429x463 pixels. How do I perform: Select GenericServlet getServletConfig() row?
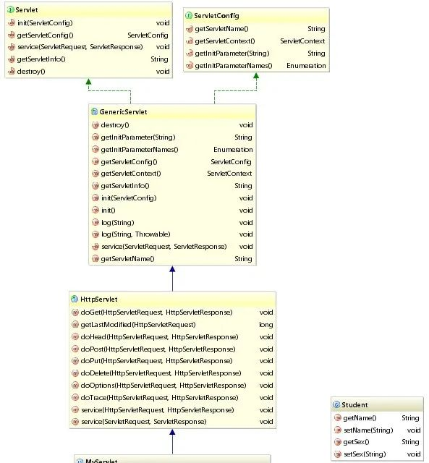[172, 162]
